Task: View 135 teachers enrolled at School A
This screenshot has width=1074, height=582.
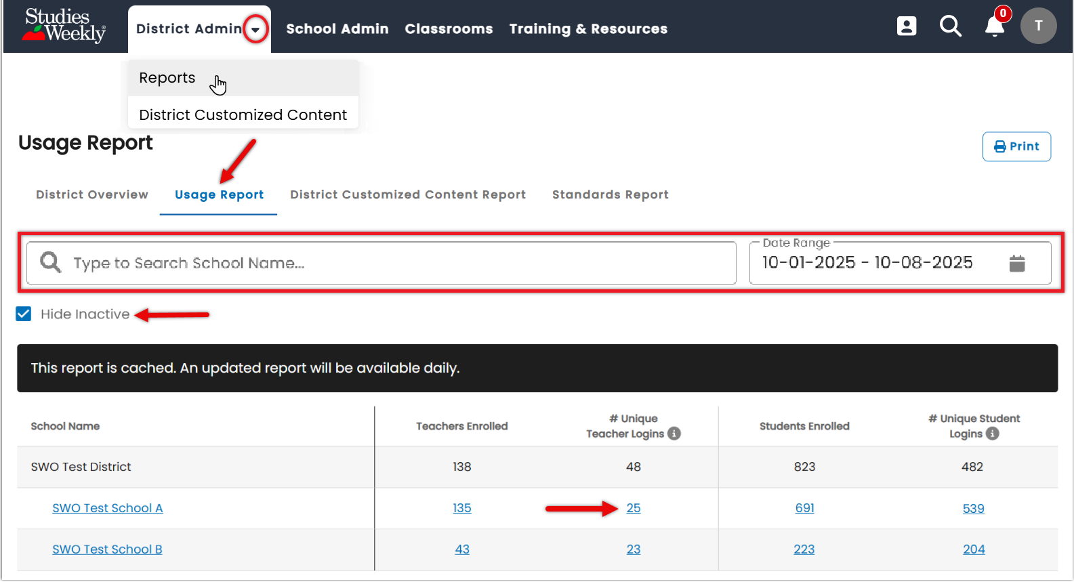Action: [x=462, y=508]
